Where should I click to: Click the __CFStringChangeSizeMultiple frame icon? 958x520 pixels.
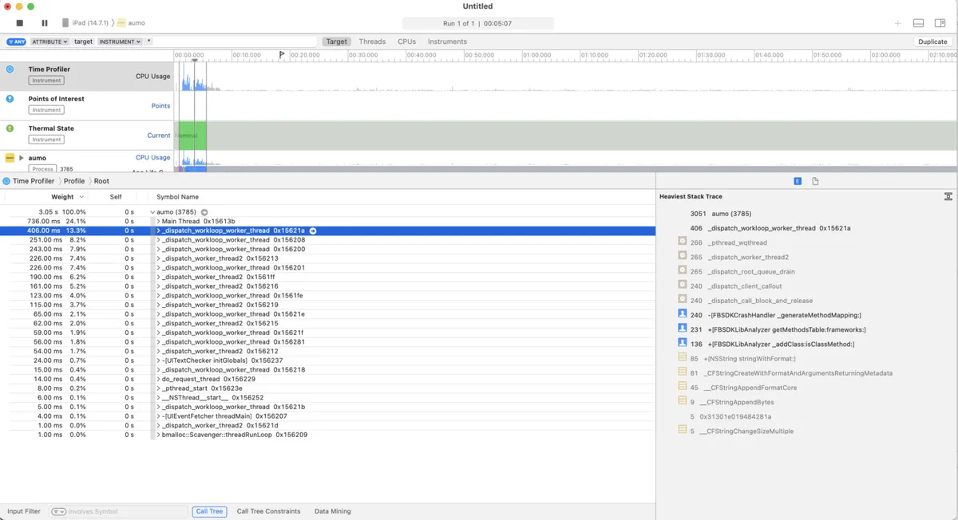683,431
